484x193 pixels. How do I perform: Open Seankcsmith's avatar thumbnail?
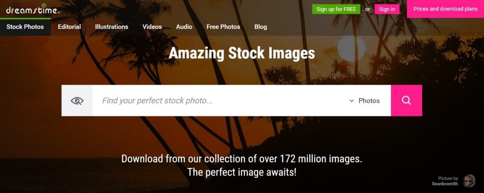coord(469,181)
